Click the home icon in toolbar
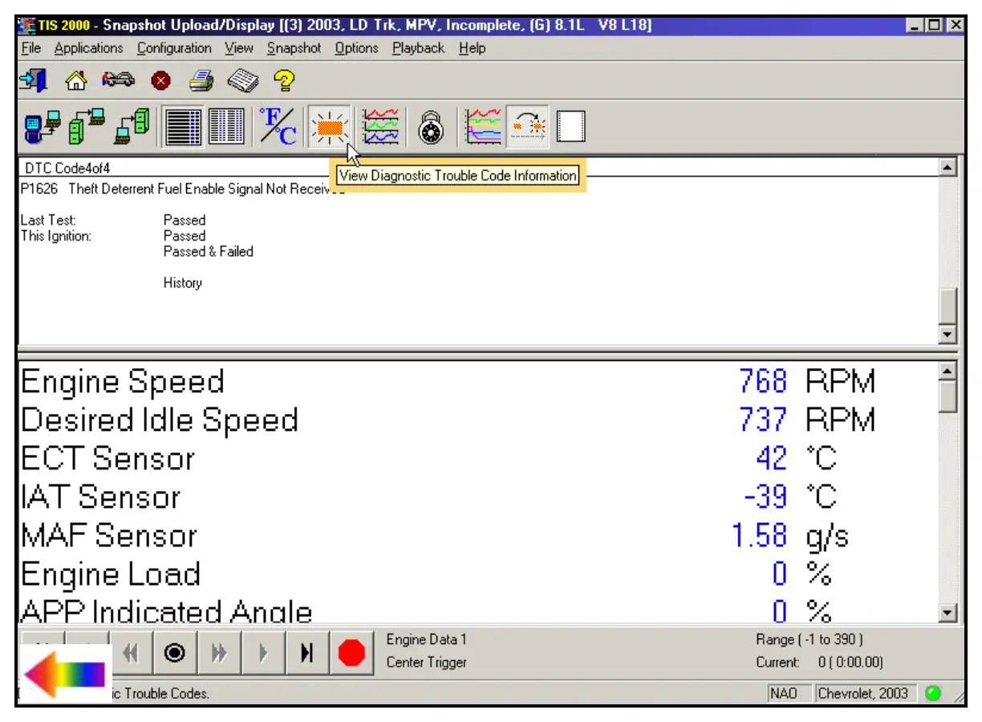 pos(75,81)
